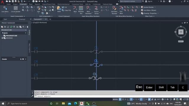This screenshot has height=106, width=189.
Task: Toggle annotation objects visibility in status bar
Action: (149, 100)
